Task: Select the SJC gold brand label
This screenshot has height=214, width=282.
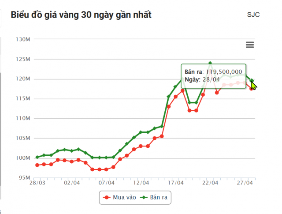Action: point(253,15)
